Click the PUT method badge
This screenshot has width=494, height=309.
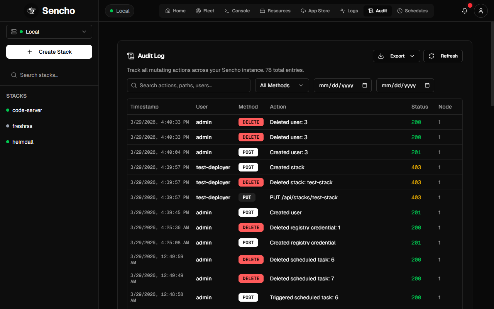247,197
